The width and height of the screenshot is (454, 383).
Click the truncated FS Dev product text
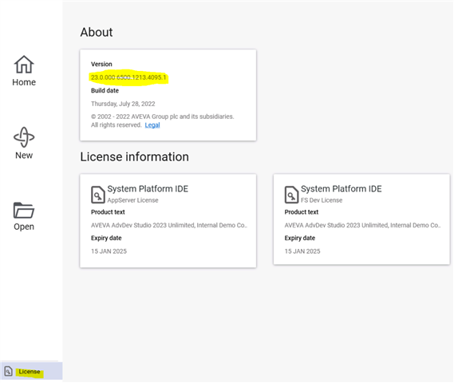pyautogui.click(x=362, y=225)
